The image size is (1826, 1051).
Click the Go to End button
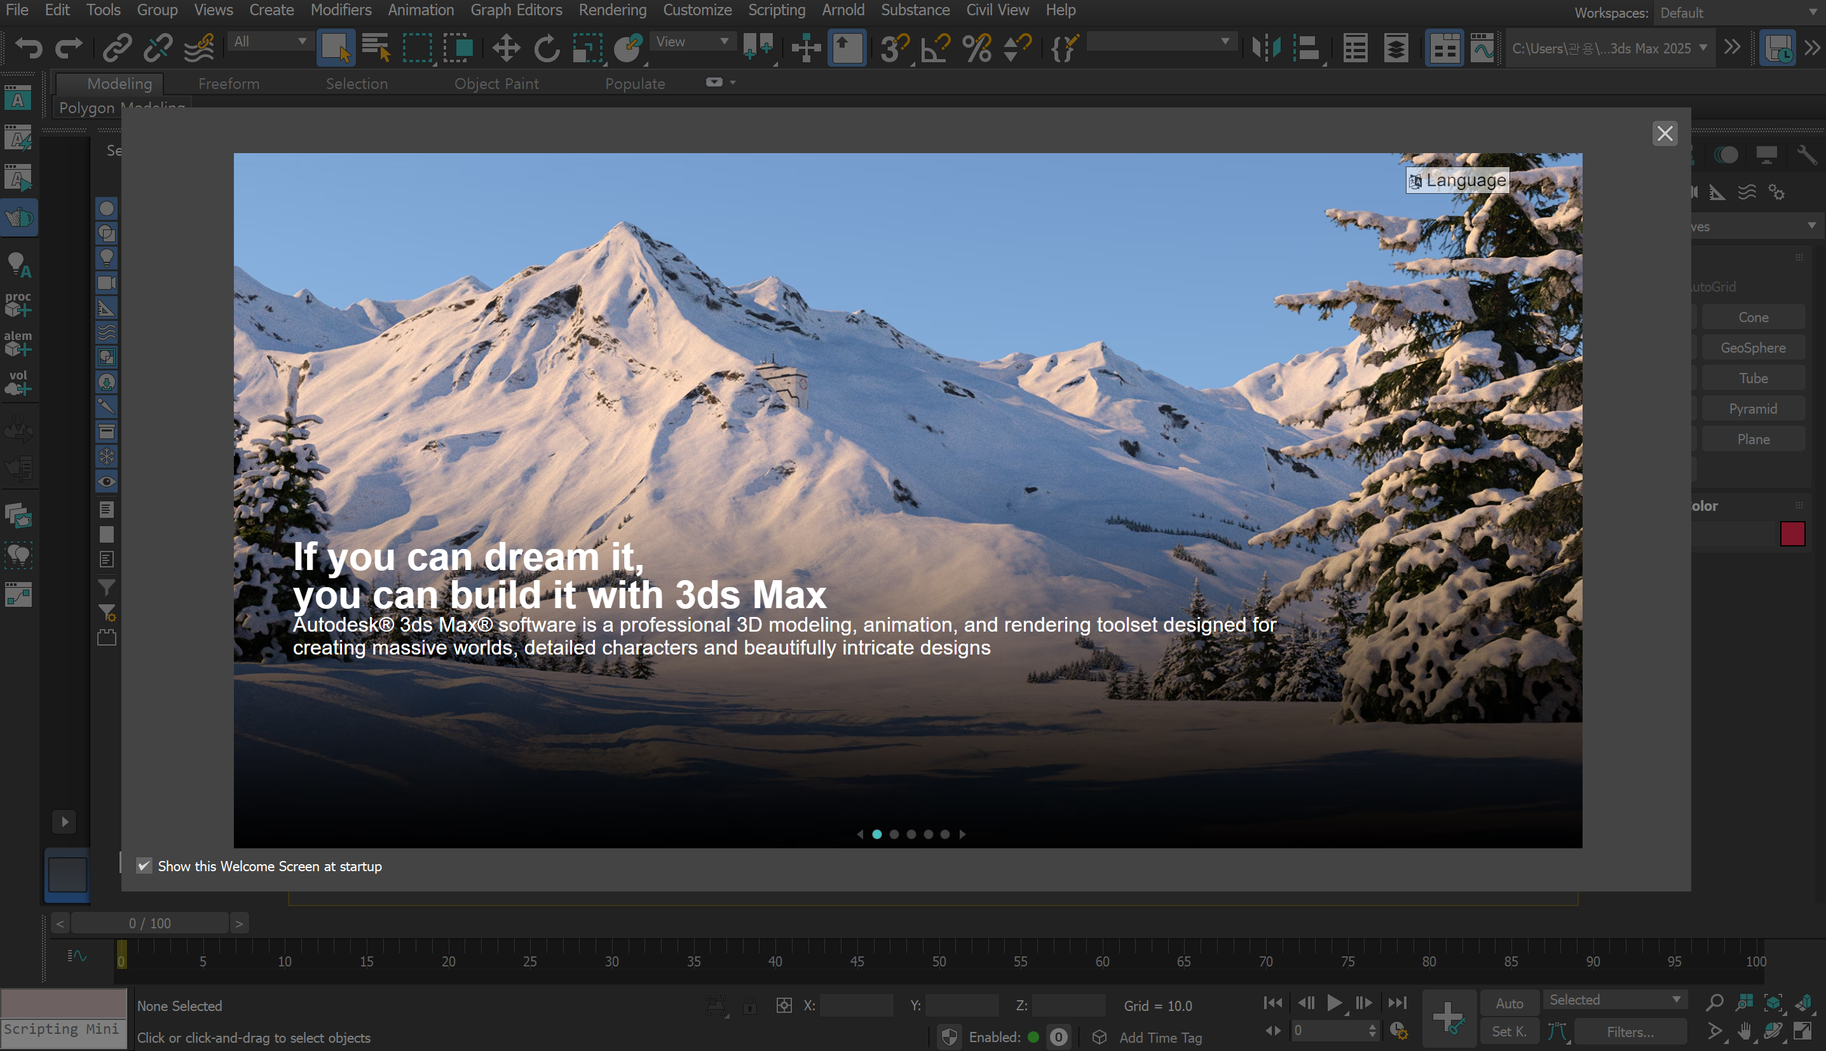1397,1003
